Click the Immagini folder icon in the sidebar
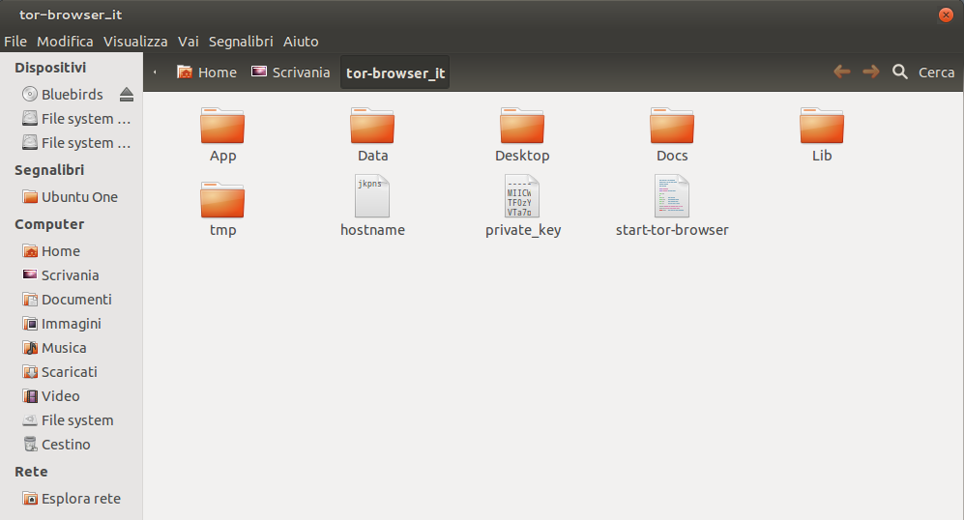Viewport: 964px width, 520px height. 30,324
